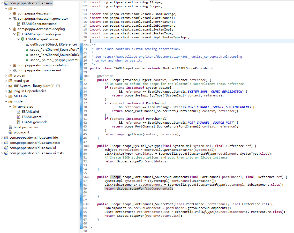Screen dimensions: 294x233
Task: Fold the Javadoc comment at line 22
Action: 88,45
